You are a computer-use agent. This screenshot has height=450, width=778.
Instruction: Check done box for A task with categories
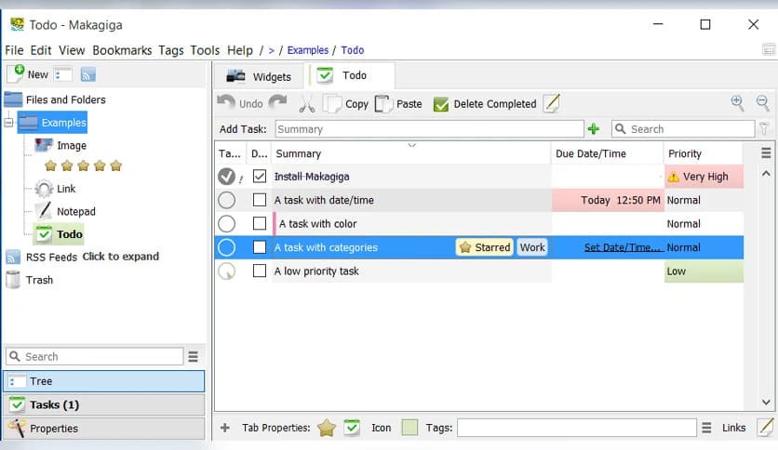[259, 246]
